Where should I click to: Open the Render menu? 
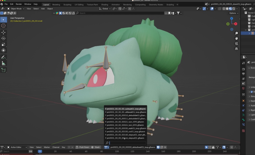pos(19,4)
